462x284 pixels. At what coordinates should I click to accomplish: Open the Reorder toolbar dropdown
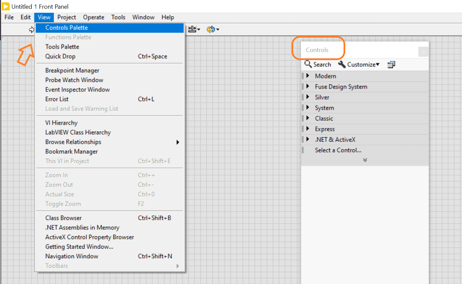[x=213, y=30]
